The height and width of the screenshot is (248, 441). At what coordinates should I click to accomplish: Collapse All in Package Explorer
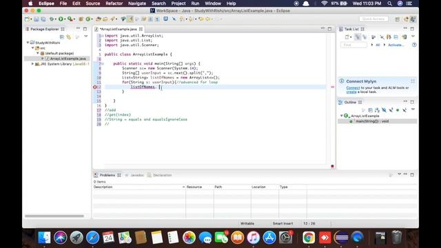tap(62, 37)
